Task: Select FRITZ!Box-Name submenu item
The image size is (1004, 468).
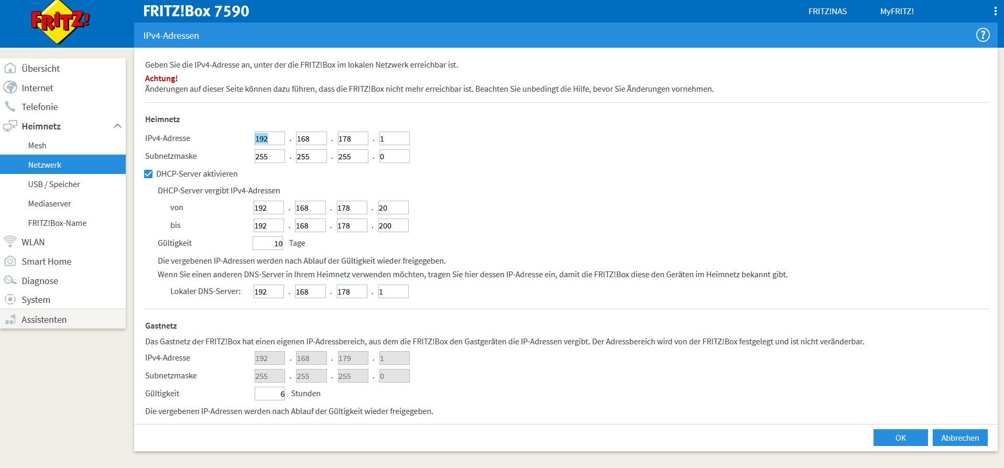Action: click(x=57, y=223)
